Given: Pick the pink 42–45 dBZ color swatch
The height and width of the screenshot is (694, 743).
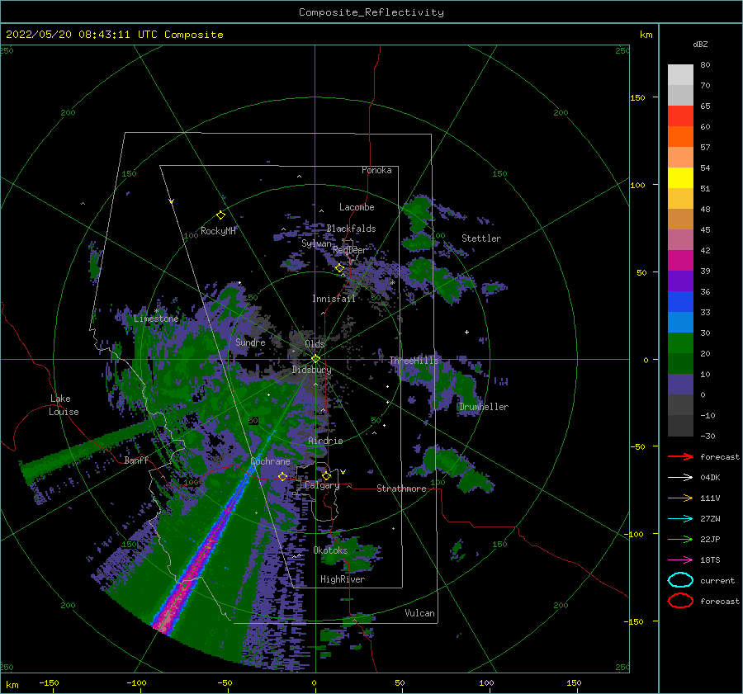Looking at the screenshot, I should [680, 240].
